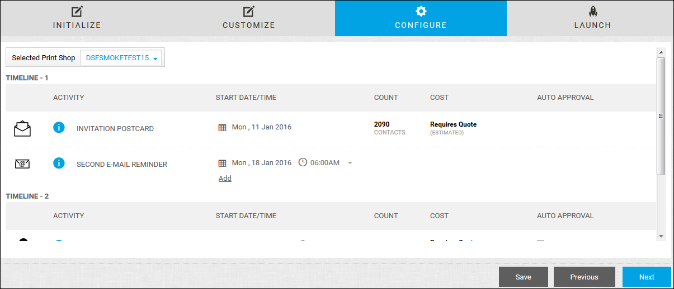Open info for Invitation Postcard activity
Viewport: 674px width, 289px height.
click(x=59, y=128)
